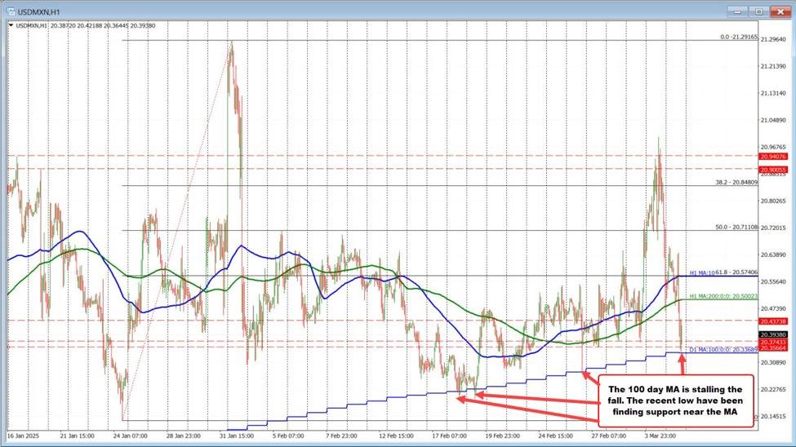Select the 20.94076 red price level label
This screenshot has height=447, width=796.
[x=772, y=156]
